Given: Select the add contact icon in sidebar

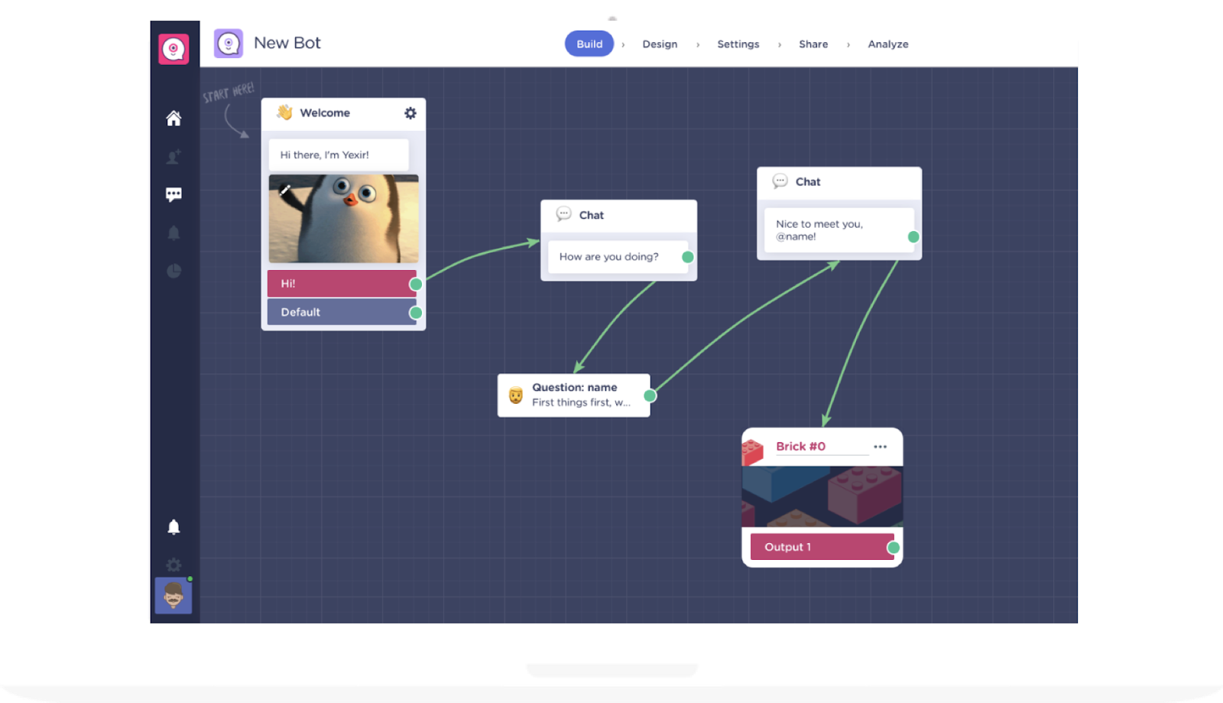Looking at the screenshot, I should [x=174, y=156].
